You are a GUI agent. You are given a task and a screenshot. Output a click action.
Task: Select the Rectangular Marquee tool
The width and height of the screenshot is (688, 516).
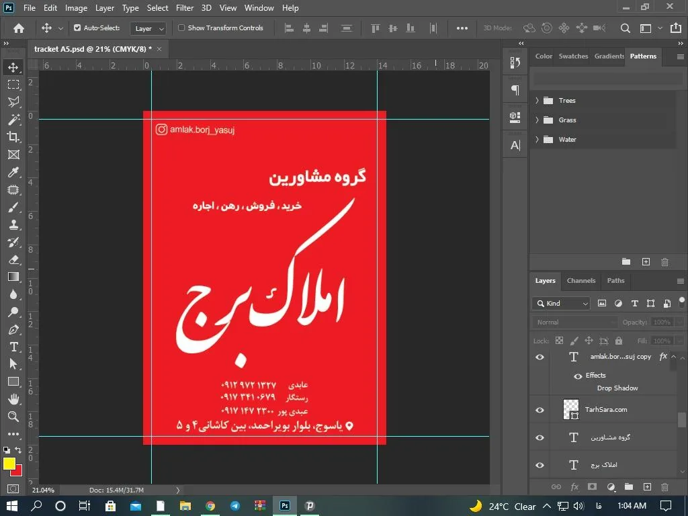(13, 84)
